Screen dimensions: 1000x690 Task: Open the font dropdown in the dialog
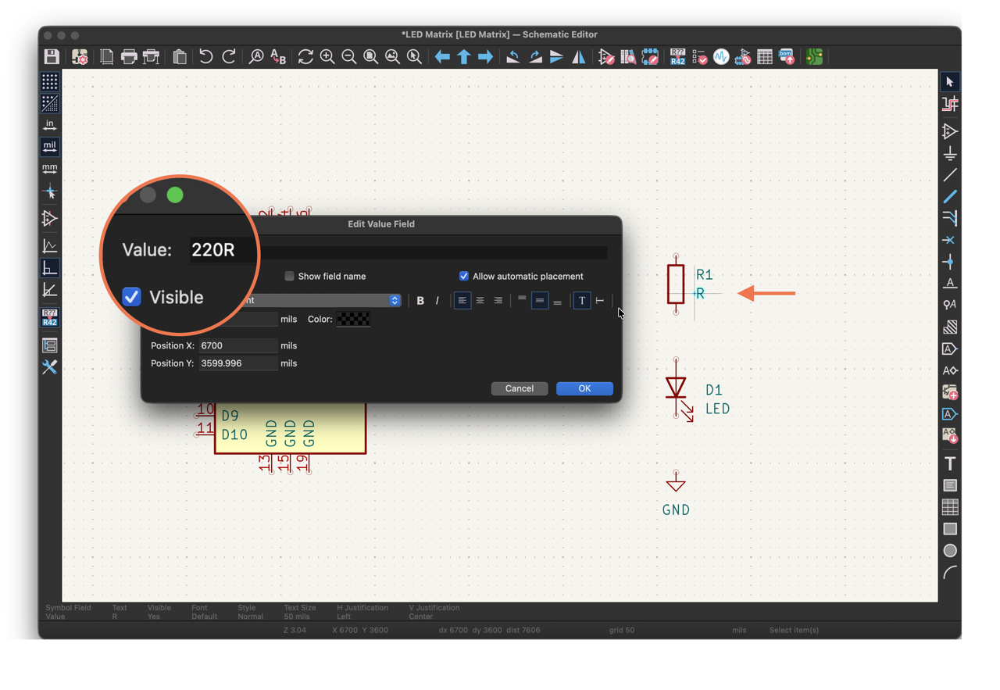(320, 300)
